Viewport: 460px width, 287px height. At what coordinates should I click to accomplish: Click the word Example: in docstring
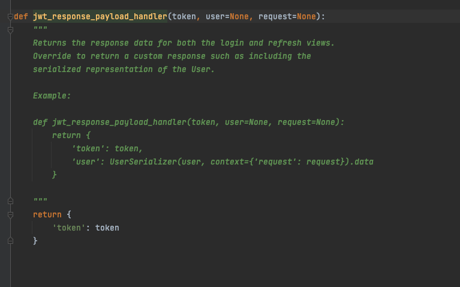coord(52,96)
